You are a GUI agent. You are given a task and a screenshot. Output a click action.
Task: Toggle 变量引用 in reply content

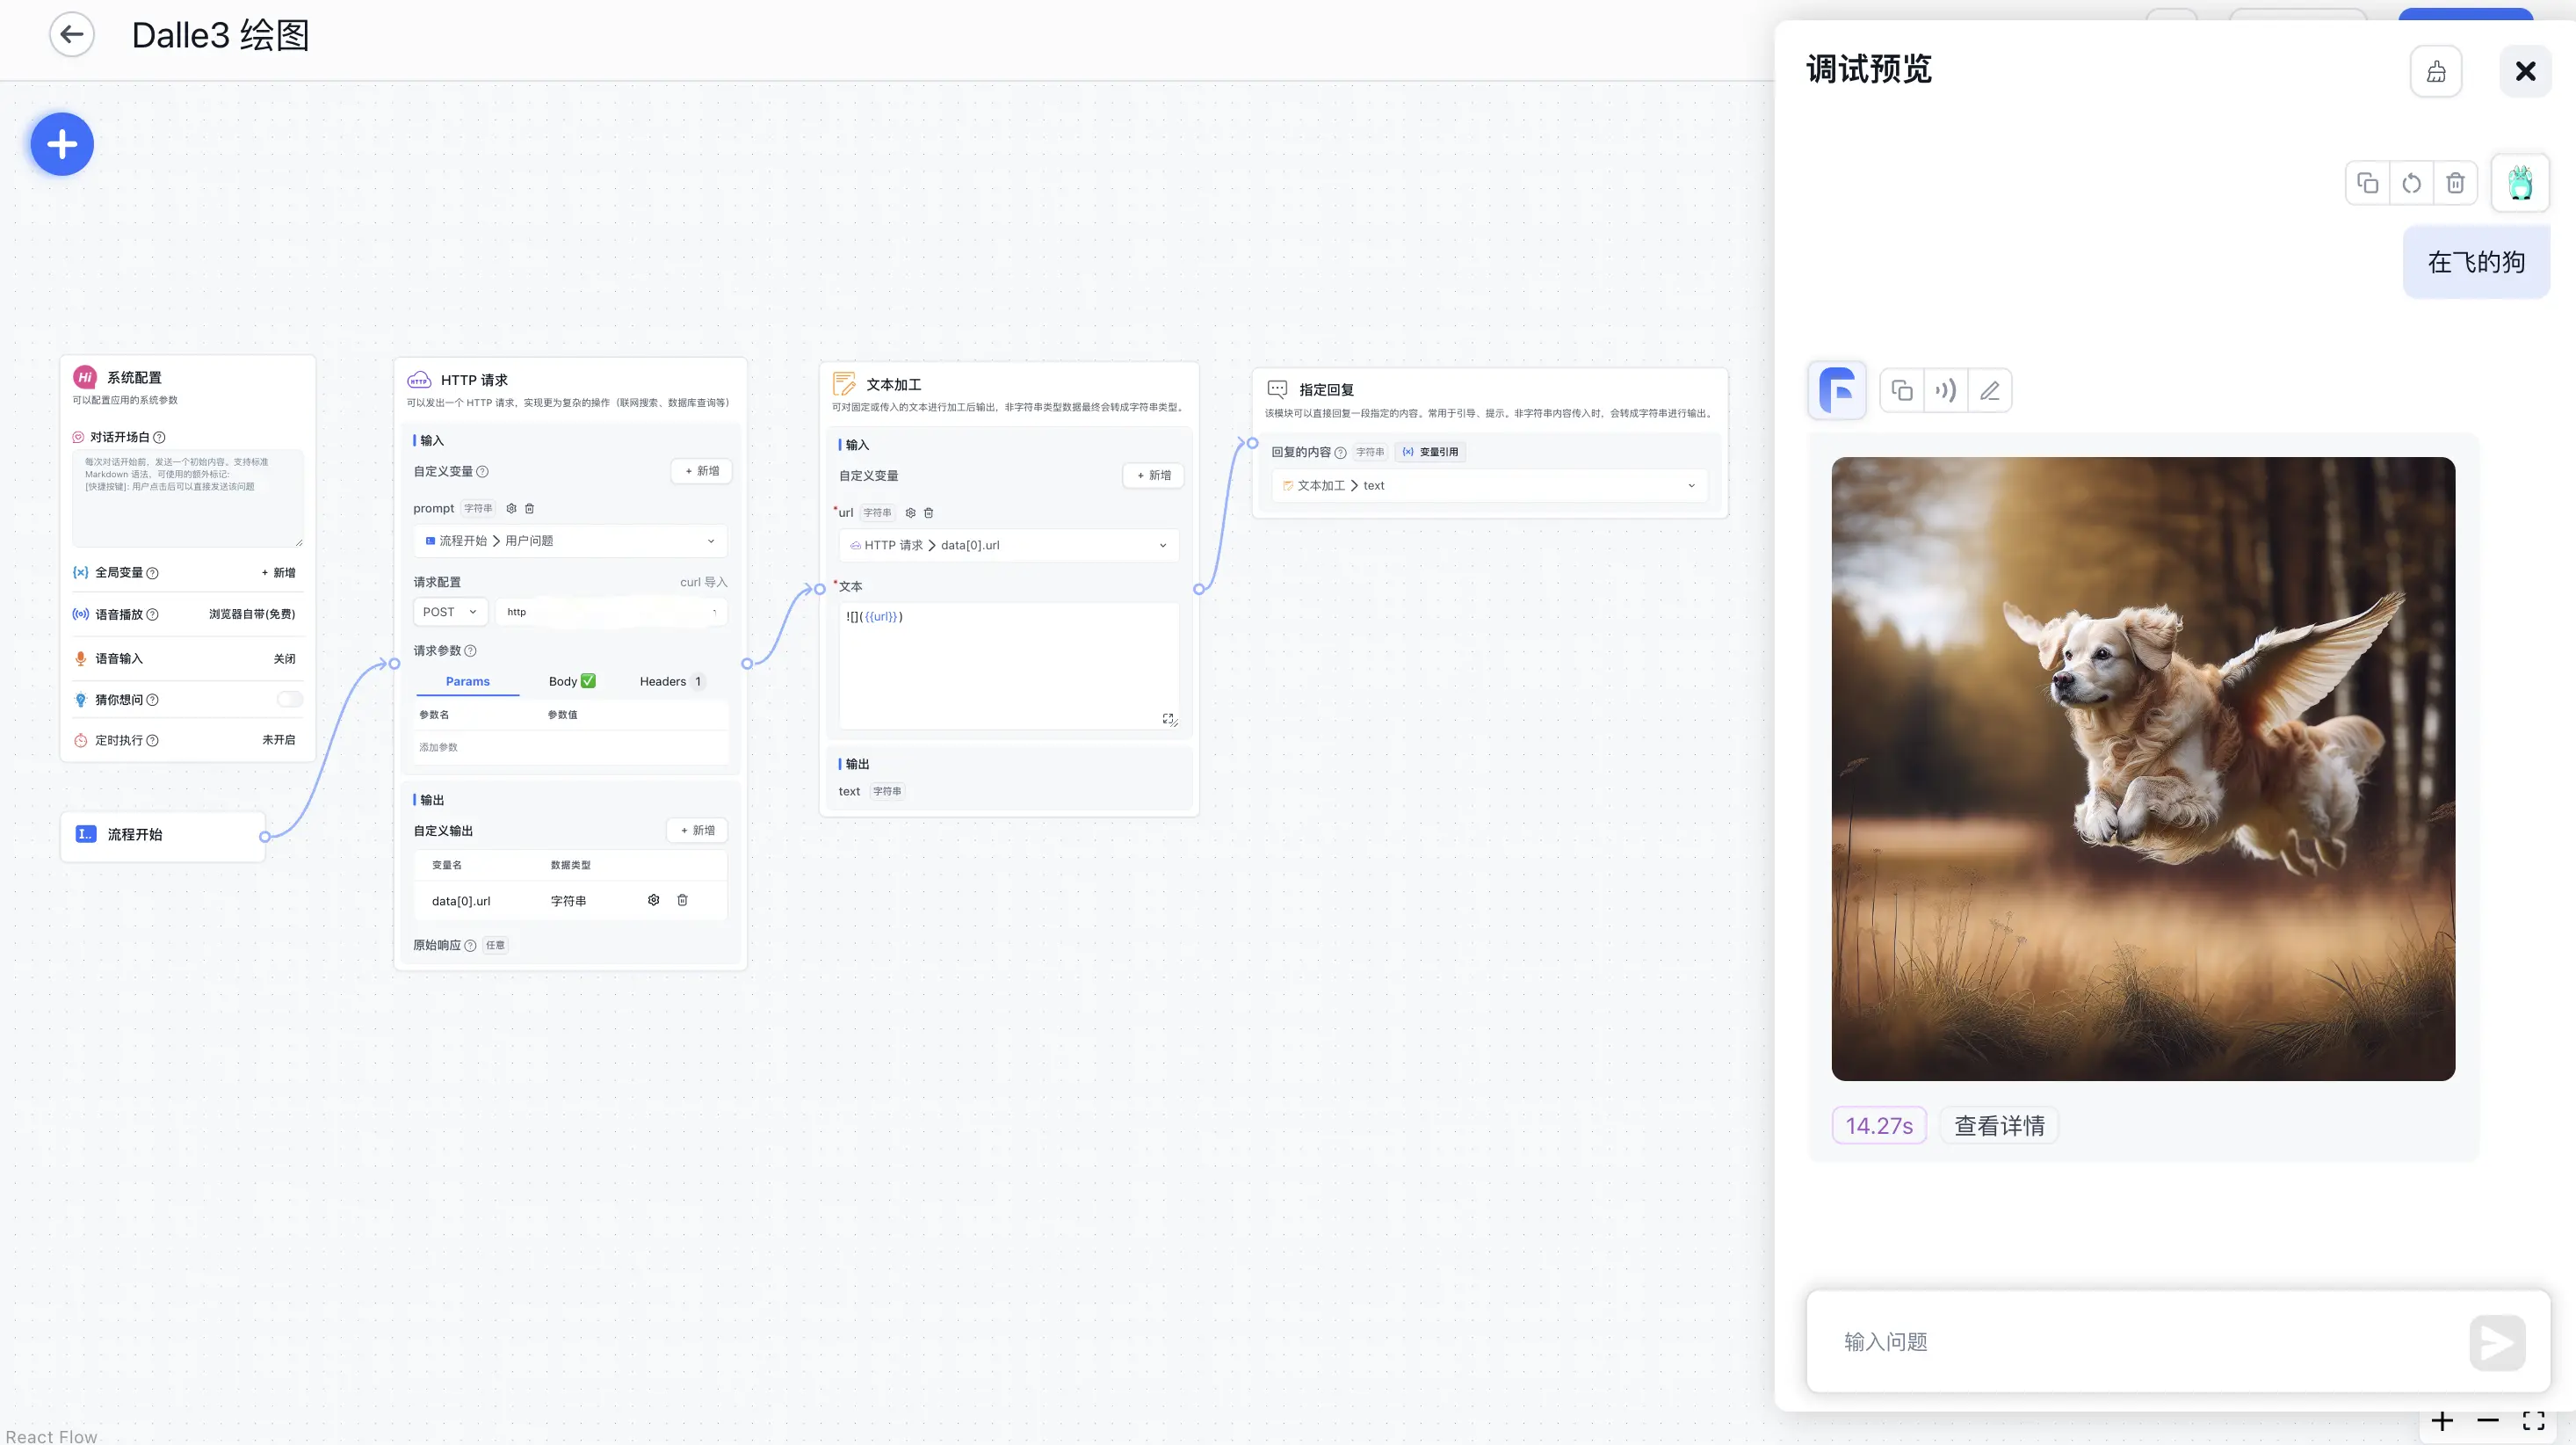coord(1430,453)
